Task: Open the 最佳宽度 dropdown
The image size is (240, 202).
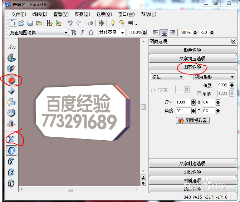Action: [x=112, y=32]
